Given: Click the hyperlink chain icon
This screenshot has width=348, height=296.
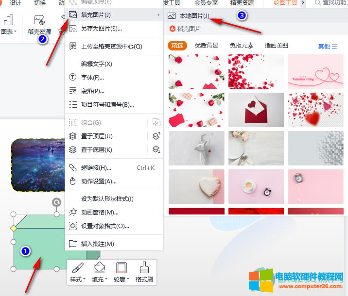Looking at the screenshot, I should click(72, 168).
